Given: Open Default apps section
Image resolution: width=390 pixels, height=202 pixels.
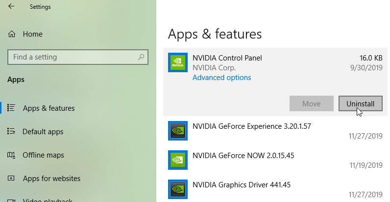Looking at the screenshot, I should coord(43,132).
